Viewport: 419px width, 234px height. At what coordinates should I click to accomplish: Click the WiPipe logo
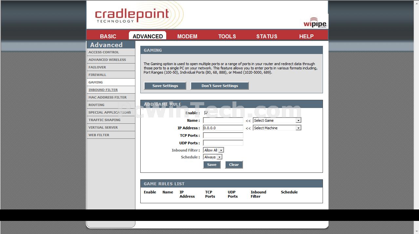[x=315, y=23]
